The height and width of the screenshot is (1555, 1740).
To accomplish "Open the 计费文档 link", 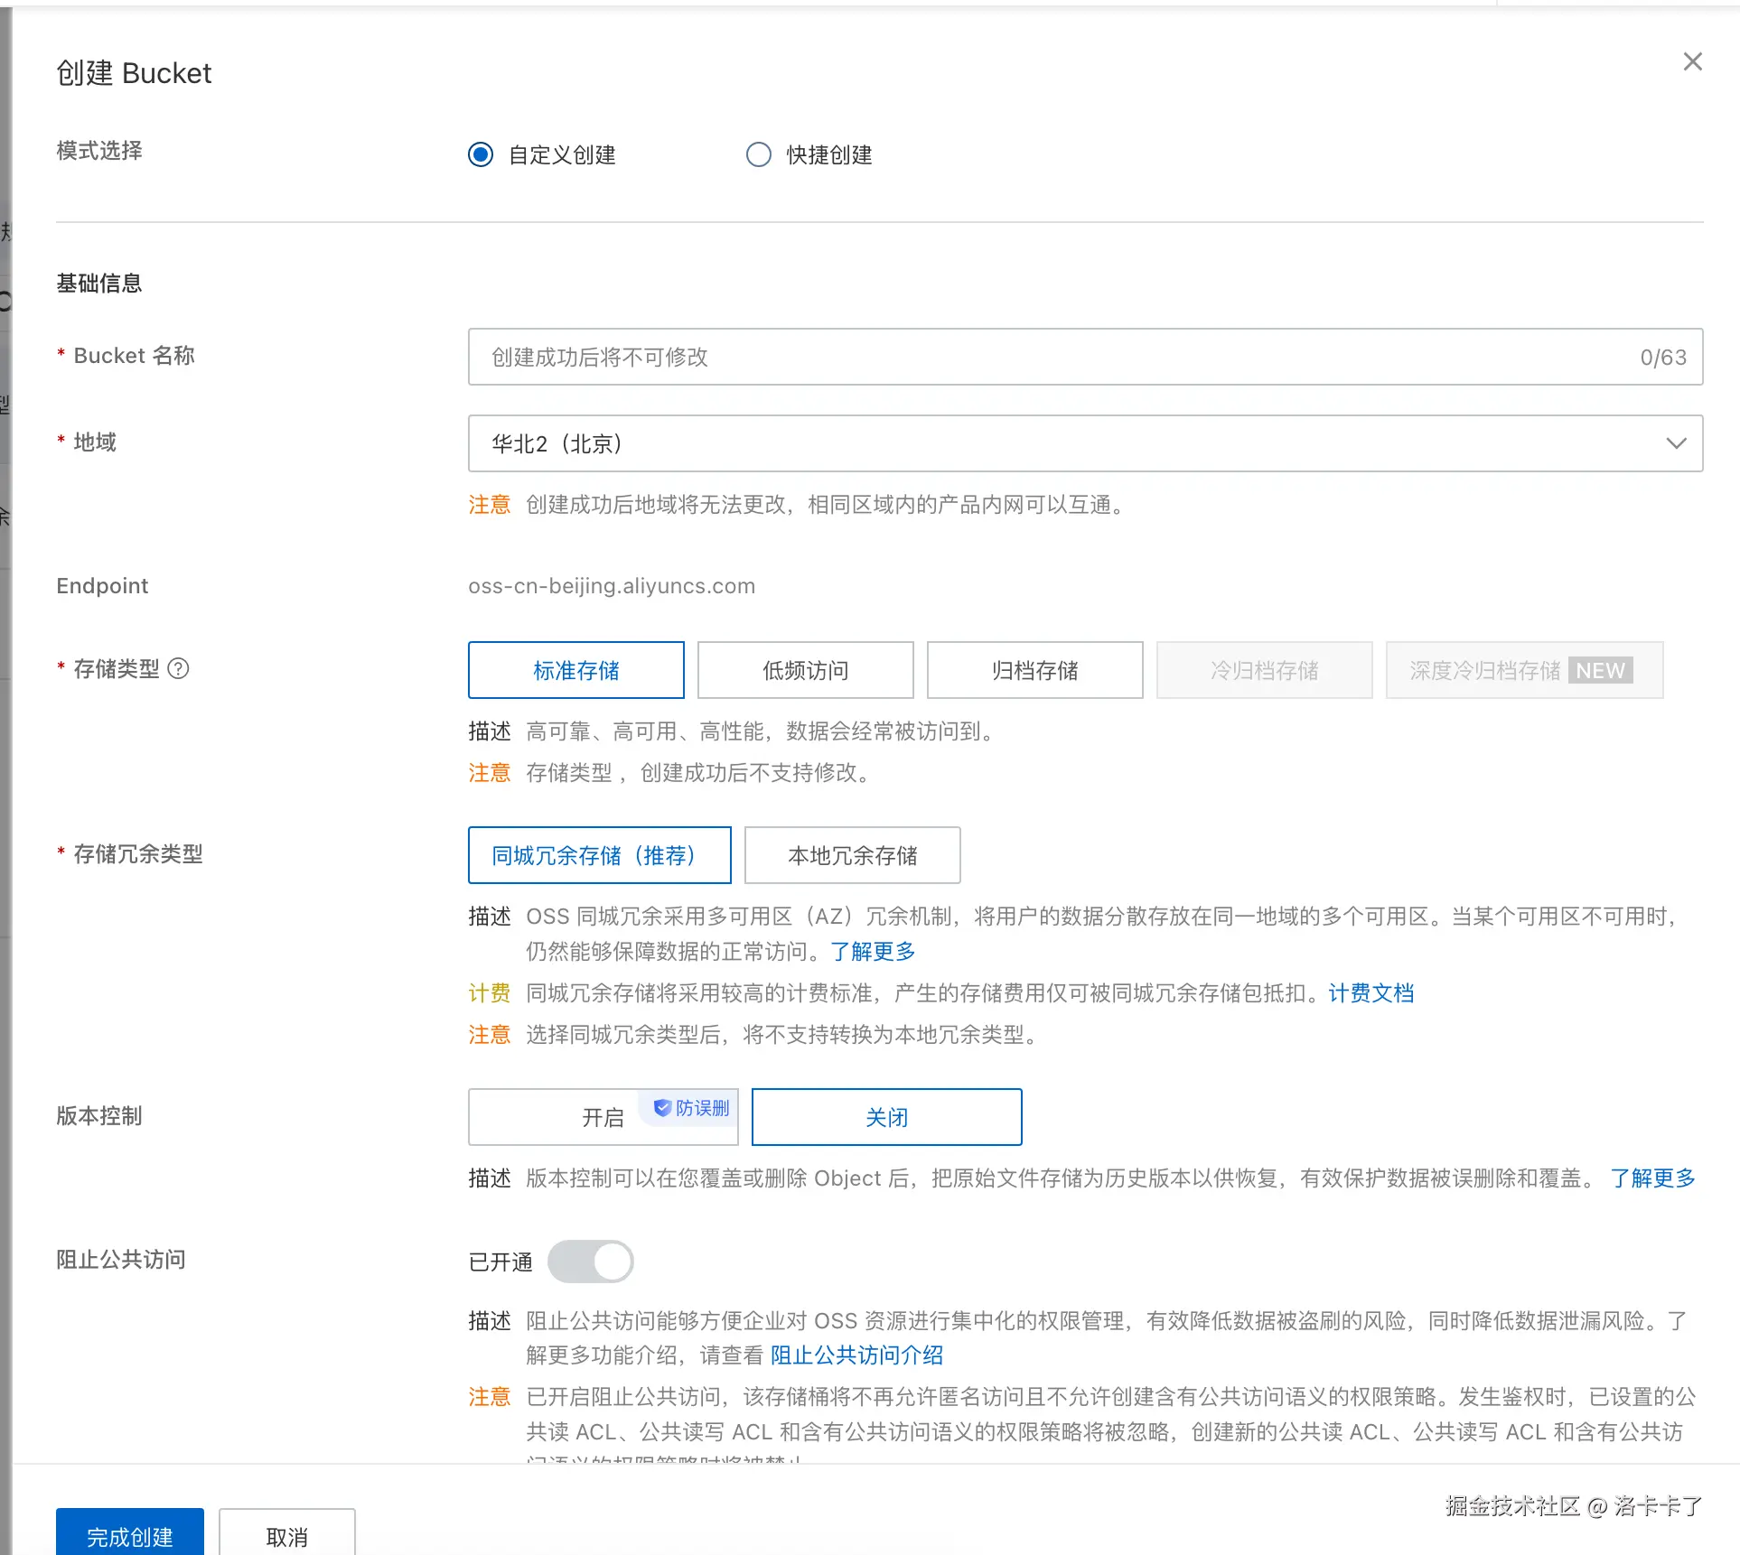I will click(x=1370, y=993).
